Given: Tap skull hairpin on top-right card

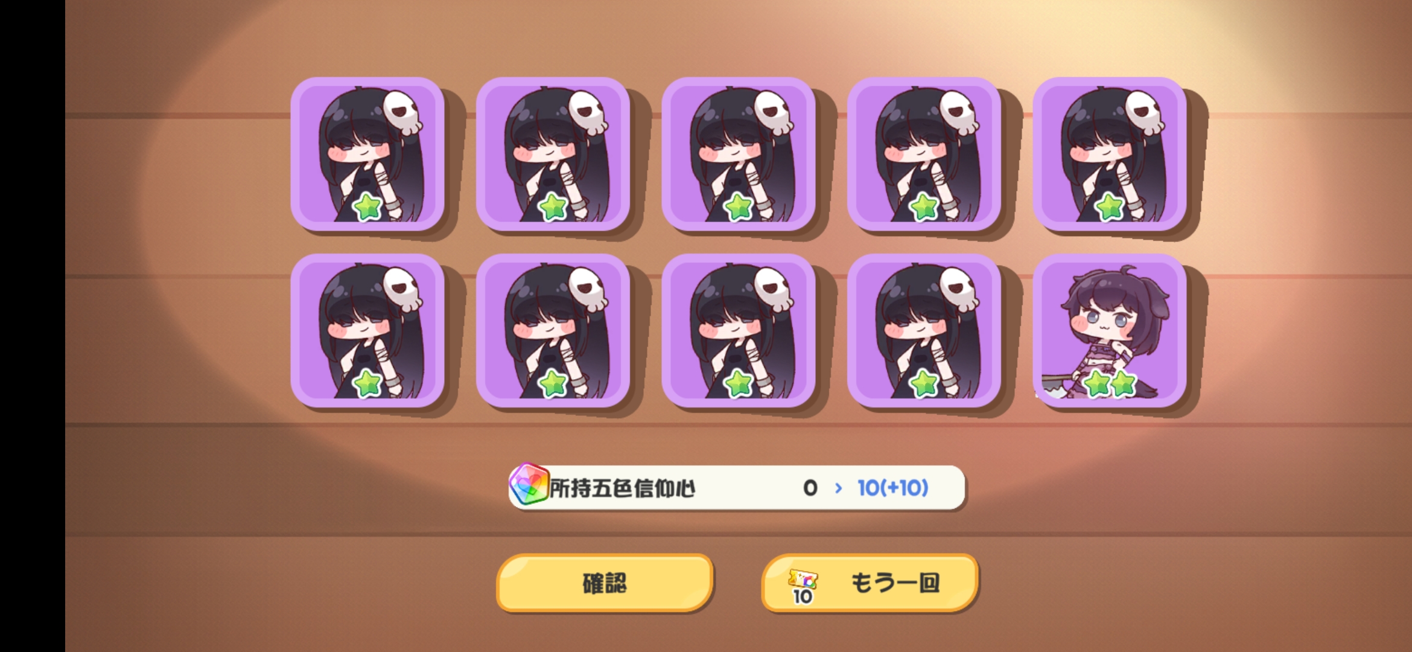Looking at the screenshot, I should 1145,112.
